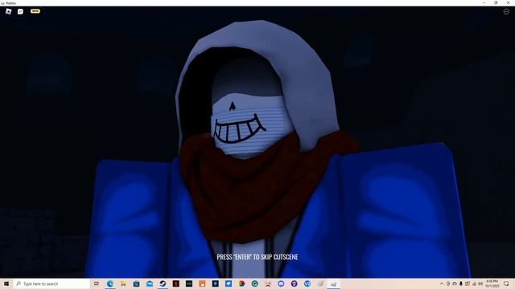Open the Windows Start menu
Viewport: 515px width, 289px height.
(x=6, y=283)
